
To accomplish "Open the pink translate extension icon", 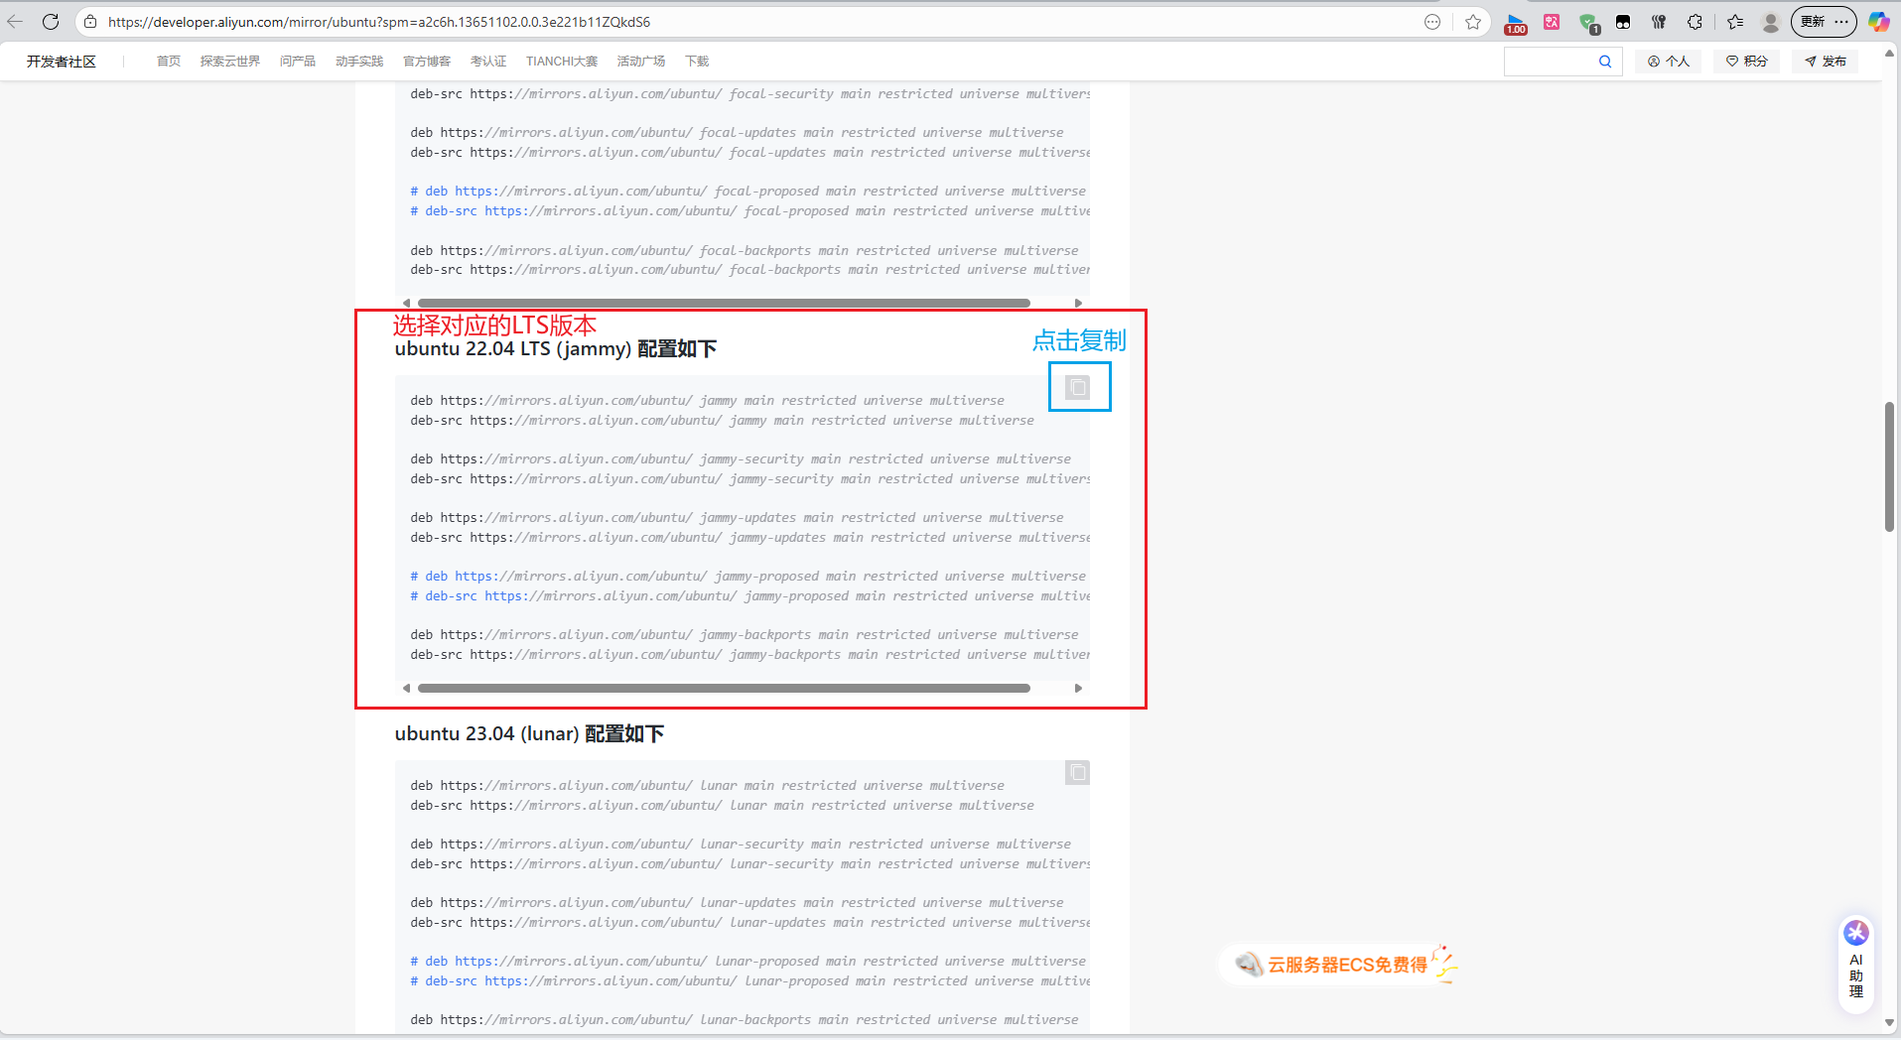I will pos(1552,22).
